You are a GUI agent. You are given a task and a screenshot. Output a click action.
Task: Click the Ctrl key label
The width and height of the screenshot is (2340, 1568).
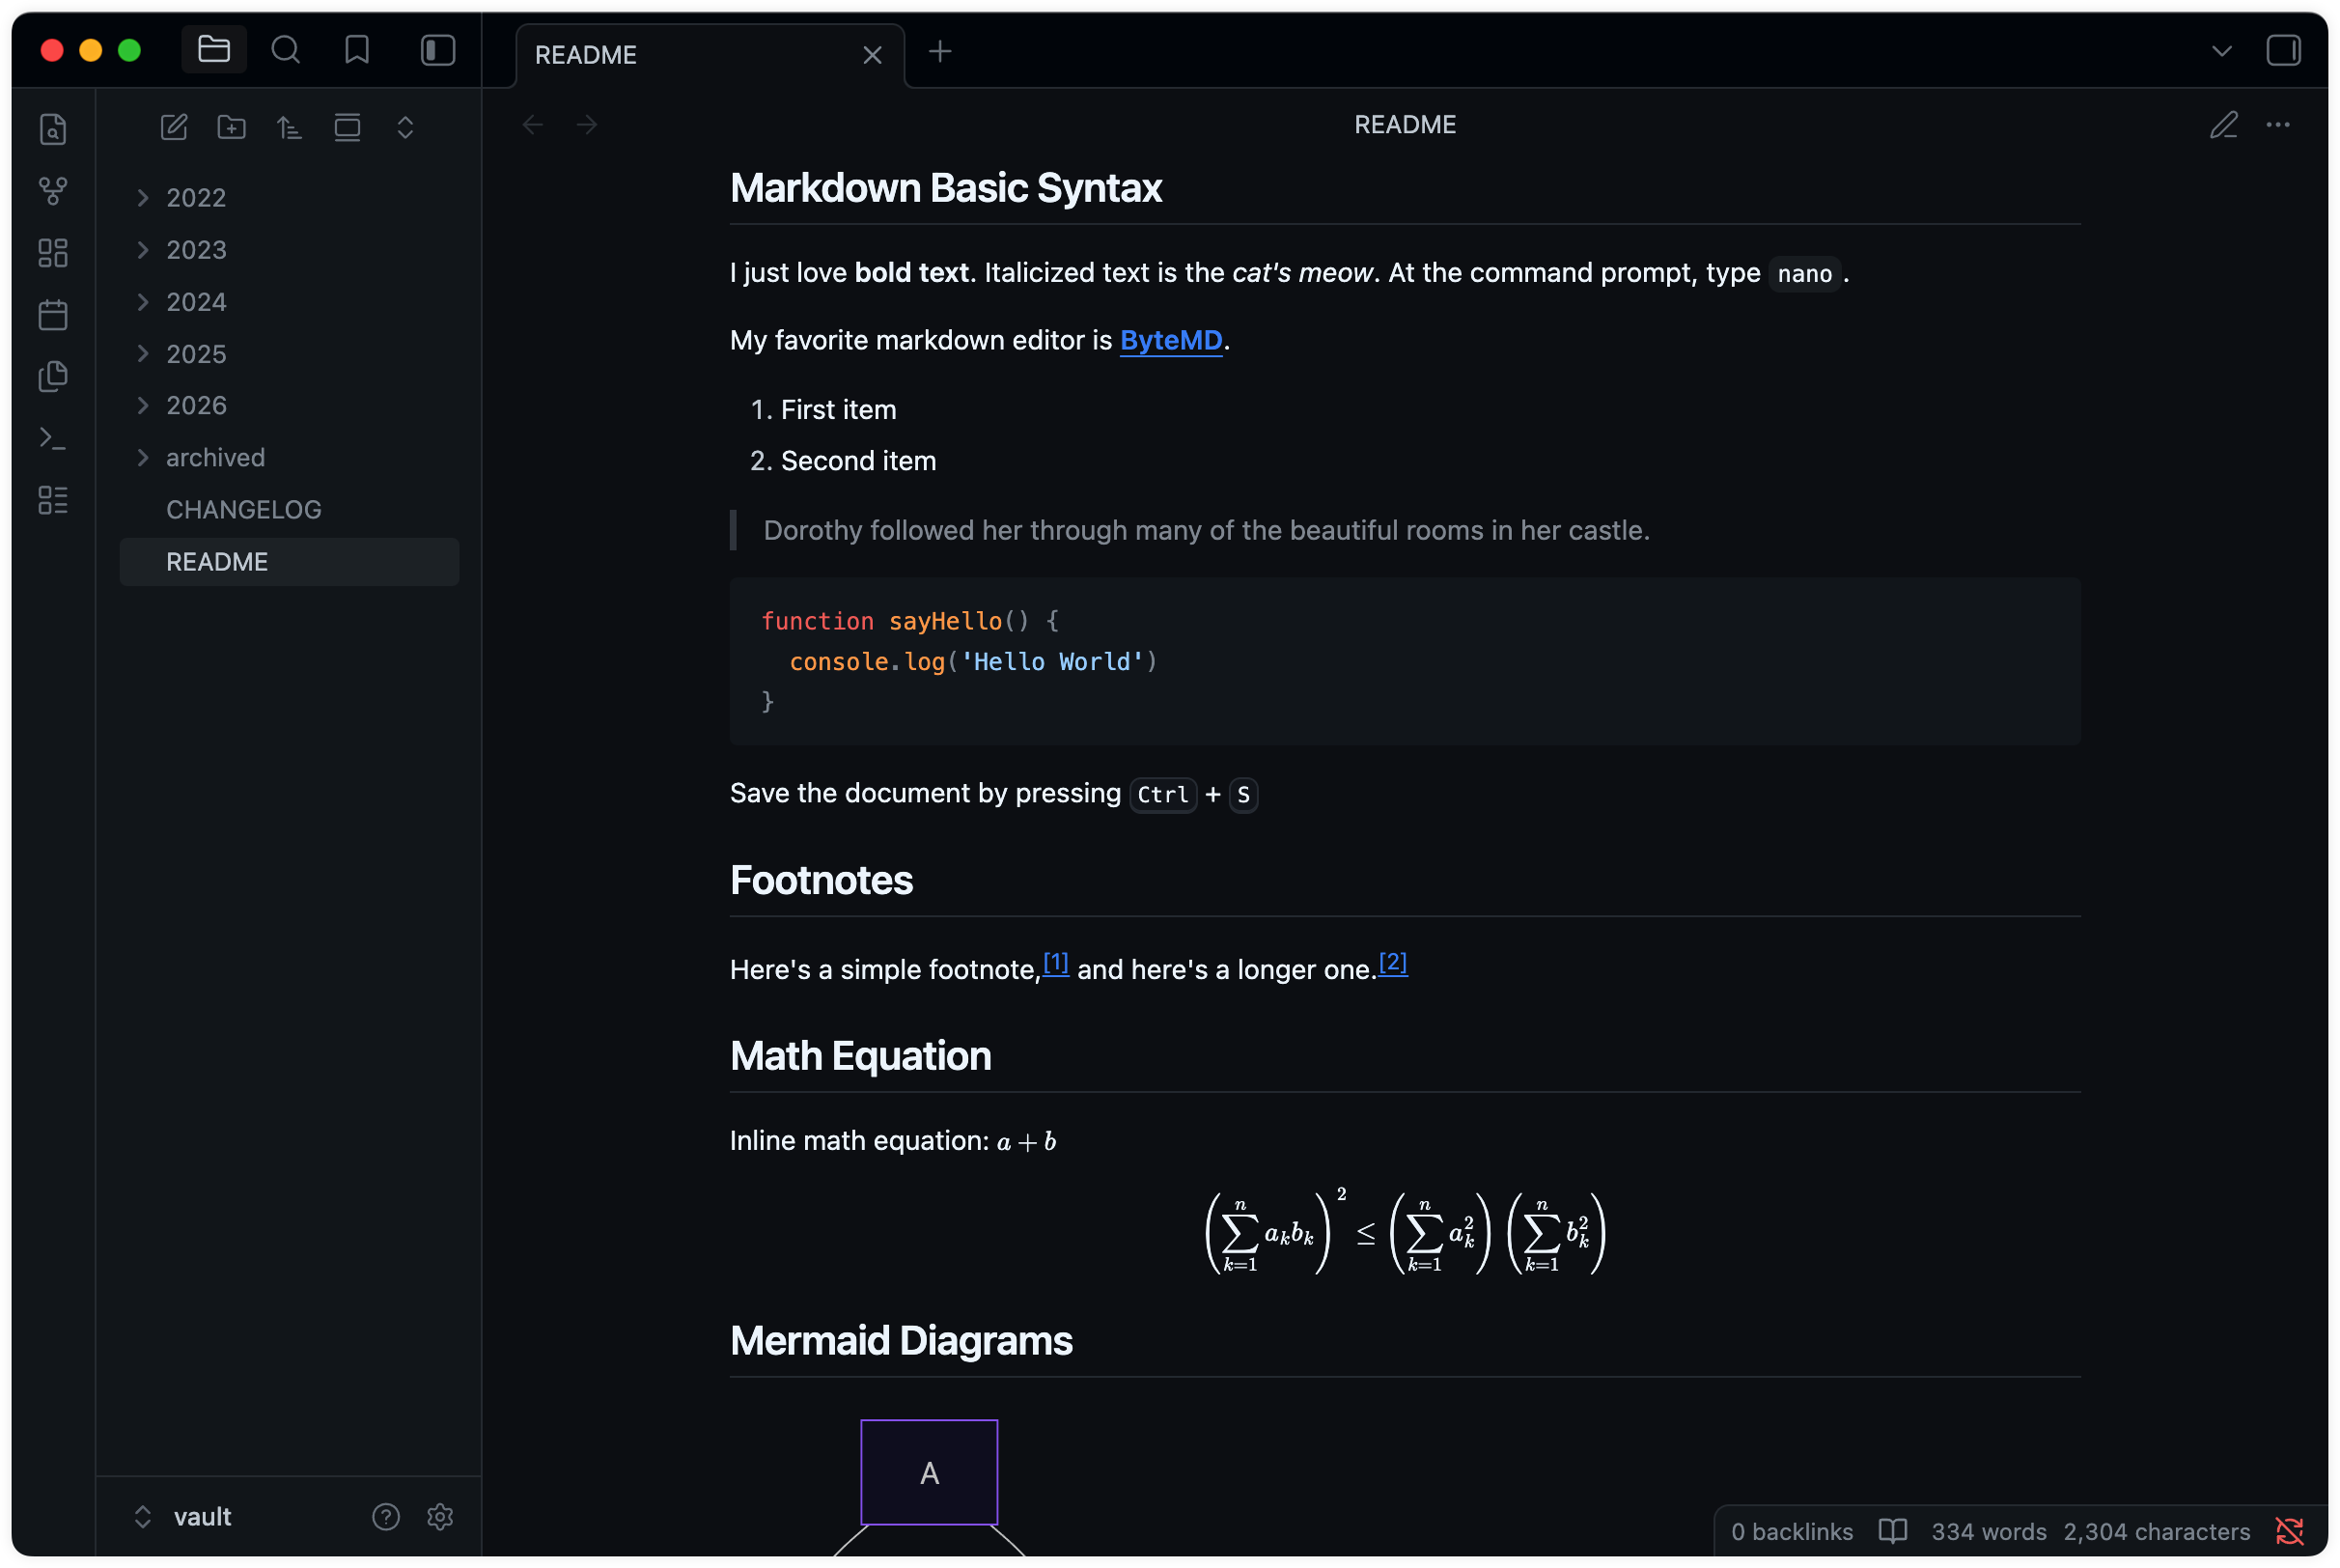click(1162, 795)
